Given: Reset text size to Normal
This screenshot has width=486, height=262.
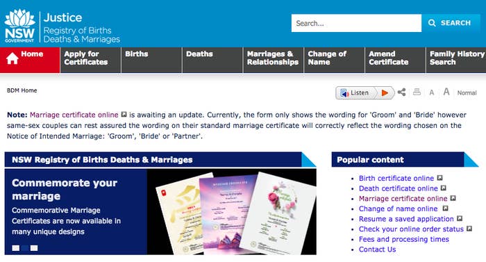Looking at the screenshot, I should [x=467, y=93].
